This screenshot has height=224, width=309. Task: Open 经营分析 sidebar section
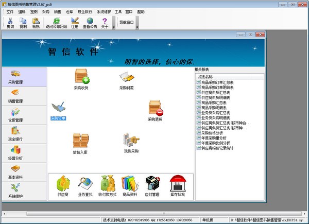click(x=24, y=153)
